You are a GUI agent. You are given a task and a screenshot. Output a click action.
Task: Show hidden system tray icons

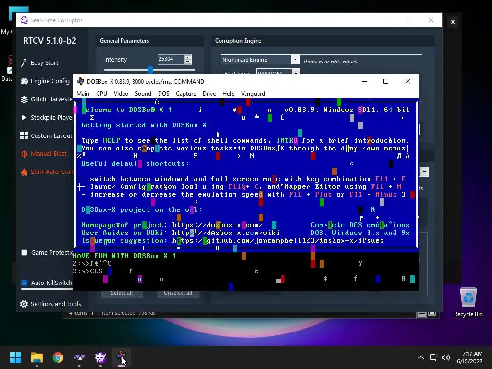coord(421,357)
